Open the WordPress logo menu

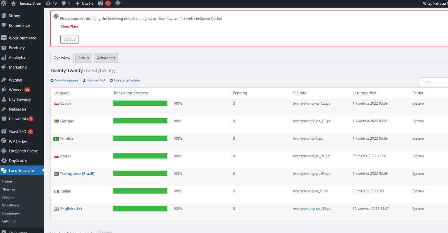3,3
